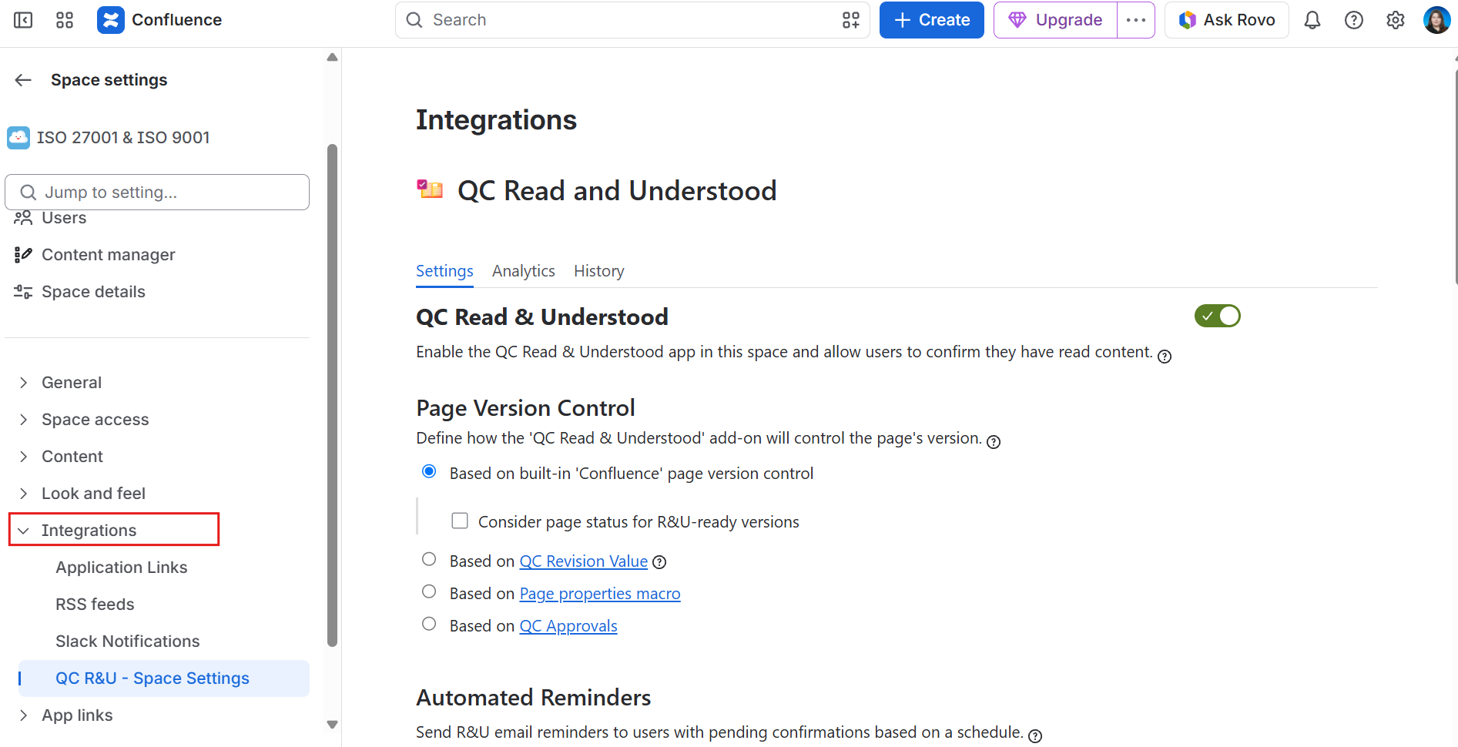
Task: Expand the Content section
Action: (23, 457)
